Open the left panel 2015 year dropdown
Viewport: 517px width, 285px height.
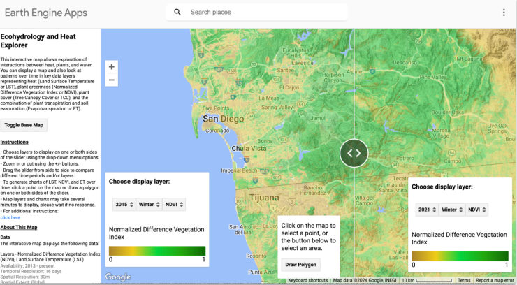coord(124,204)
